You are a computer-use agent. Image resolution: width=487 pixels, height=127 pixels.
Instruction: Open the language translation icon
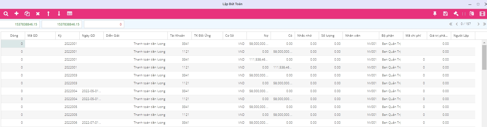pyautogui.click(x=472, y=14)
